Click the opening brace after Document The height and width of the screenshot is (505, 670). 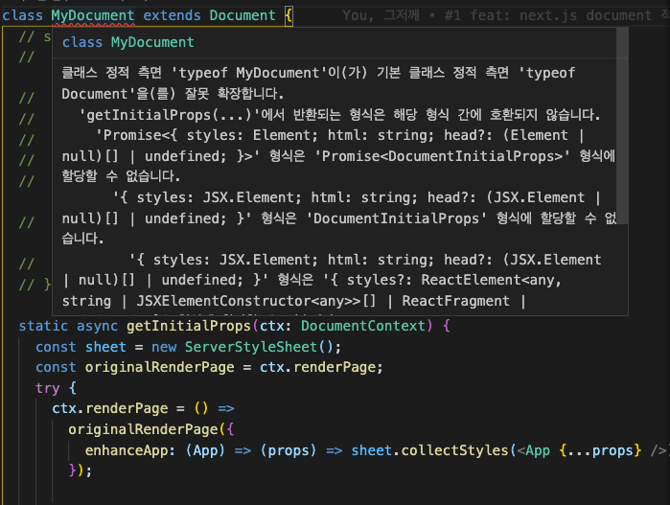[x=289, y=15]
